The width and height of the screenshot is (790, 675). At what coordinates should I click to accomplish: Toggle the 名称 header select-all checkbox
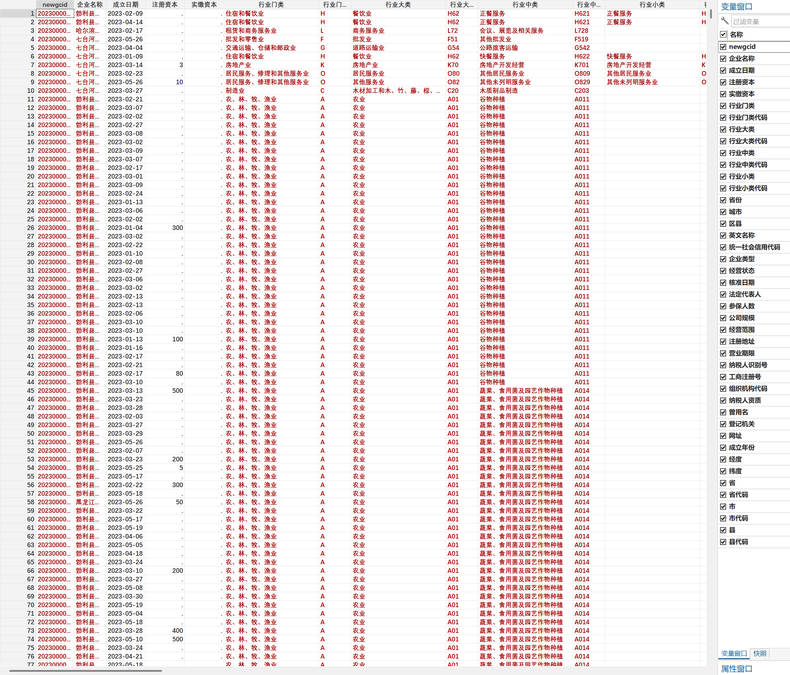(x=723, y=34)
